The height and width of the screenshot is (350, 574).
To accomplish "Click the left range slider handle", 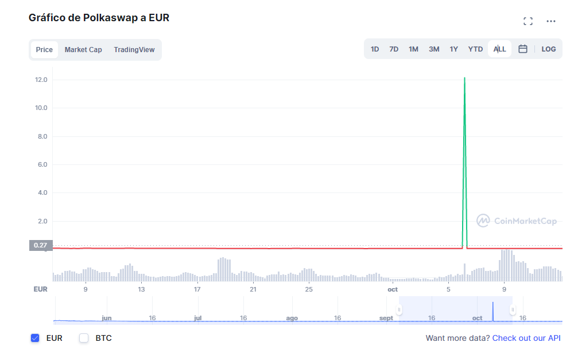I will point(399,310).
